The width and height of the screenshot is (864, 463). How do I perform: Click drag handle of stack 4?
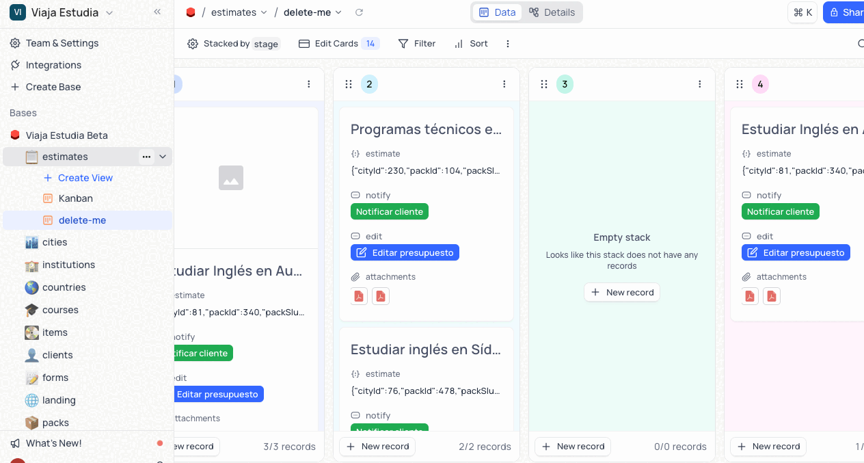click(740, 84)
